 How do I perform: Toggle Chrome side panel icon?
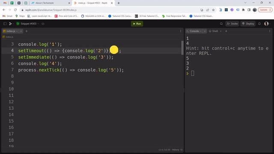tap(249, 10)
